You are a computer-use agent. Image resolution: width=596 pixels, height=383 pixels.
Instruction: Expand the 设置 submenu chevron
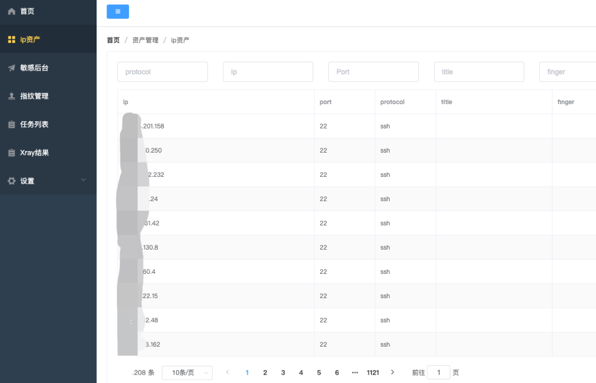pyautogui.click(x=83, y=180)
